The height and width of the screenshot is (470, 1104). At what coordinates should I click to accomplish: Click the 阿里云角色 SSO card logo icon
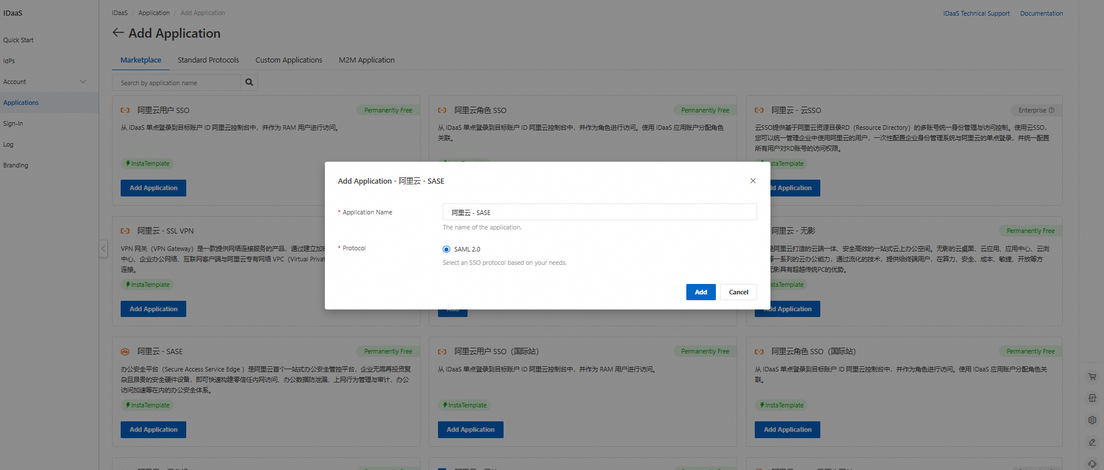tap(442, 110)
